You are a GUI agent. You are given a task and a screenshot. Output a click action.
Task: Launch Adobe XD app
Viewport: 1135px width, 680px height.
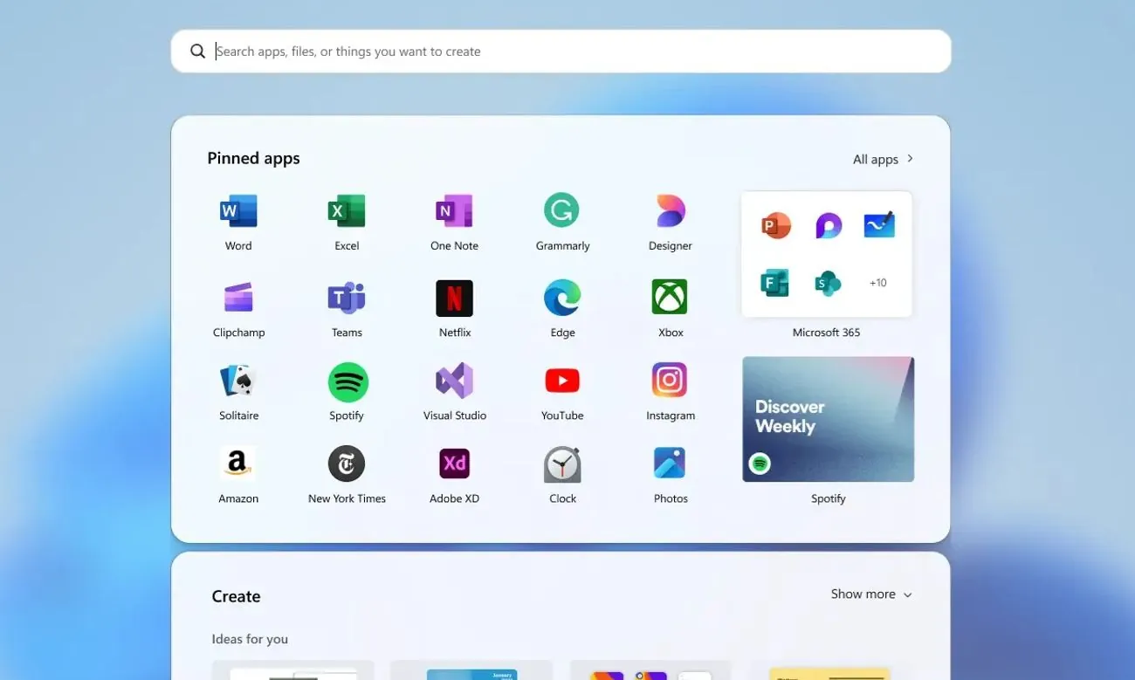[x=455, y=464]
